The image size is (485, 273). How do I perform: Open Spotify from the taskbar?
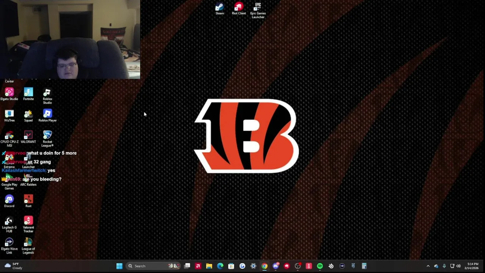(x=320, y=266)
